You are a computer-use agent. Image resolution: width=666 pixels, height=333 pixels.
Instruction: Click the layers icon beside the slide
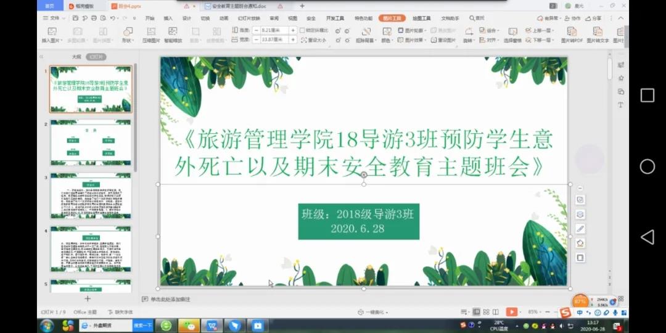coord(580,214)
